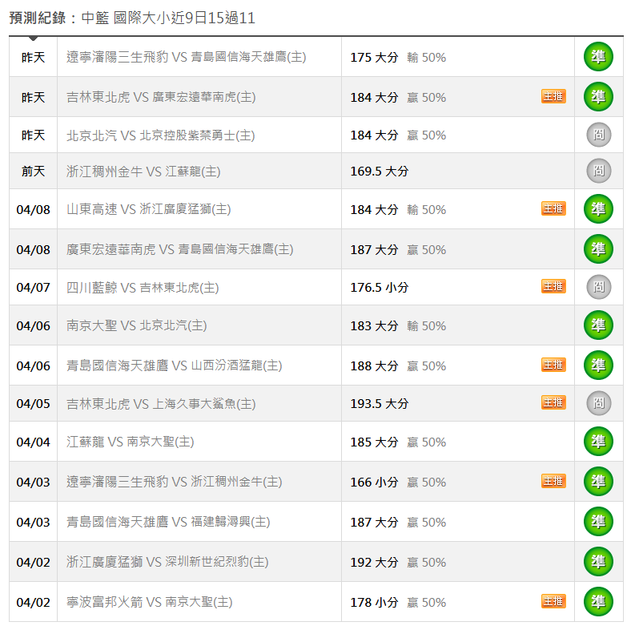Click gray miss icon in 浙江稠州金牛 VS 江蘇龍 row
This screenshot has width=627, height=626.
click(x=599, y=171)
